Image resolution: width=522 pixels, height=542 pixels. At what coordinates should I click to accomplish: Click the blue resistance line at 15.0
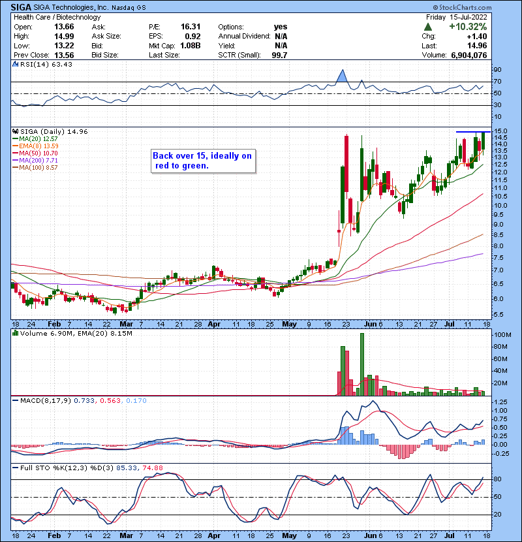[473, 132]
